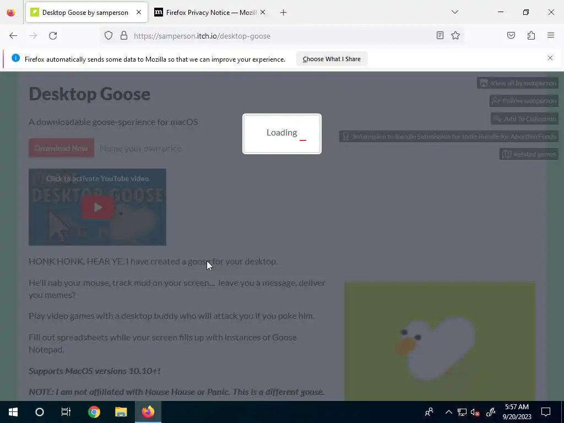Open the Windows Start menu
The height and width of the screenshot is (423, 564).
coord(13,412)
